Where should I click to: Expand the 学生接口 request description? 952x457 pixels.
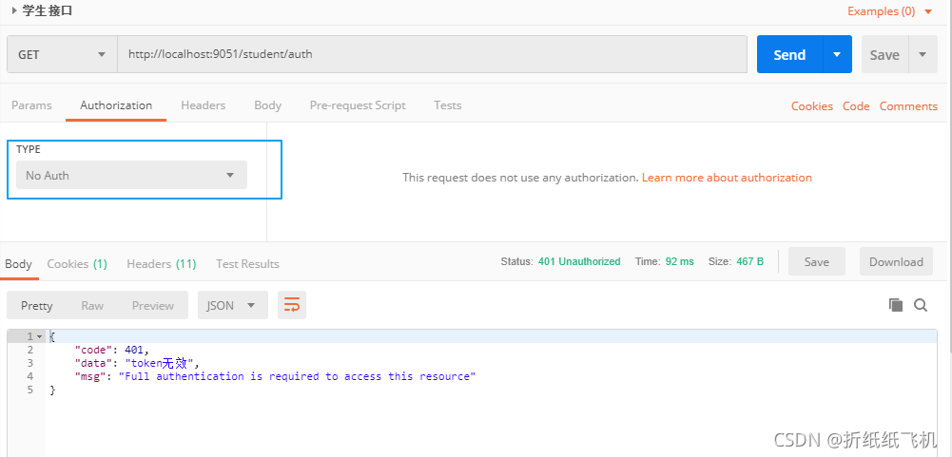click(x=14, y=10)
